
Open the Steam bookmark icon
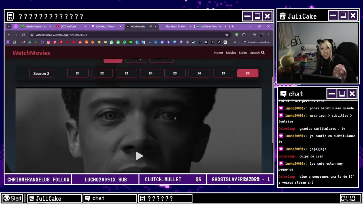click(x=194, y=42)
